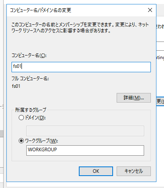Click the full computer name text fs01
The height and width of the screenshot is (188, 164).
tap(16, 86)
